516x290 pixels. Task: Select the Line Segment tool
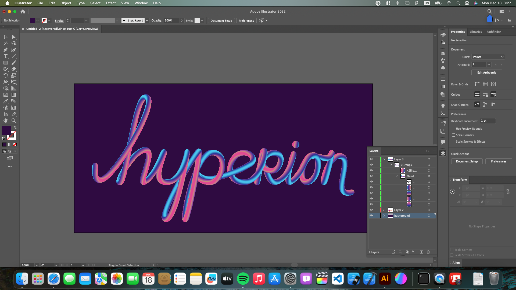point(14,56)
